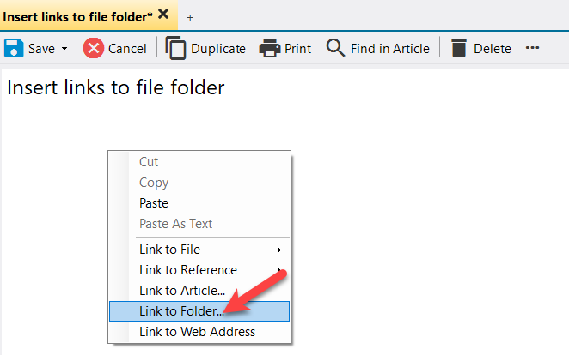This screenshot has height=355, width=569.
Task: Click the Find in Article magnifier icon
Action: (335, 48)
